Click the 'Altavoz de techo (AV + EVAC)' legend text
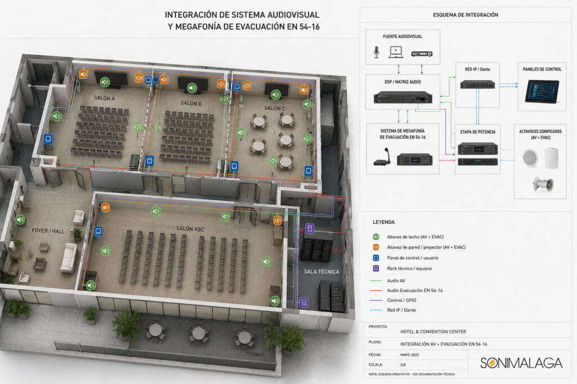The height and width of the screenshot is (384, 577). click(415, 237)
